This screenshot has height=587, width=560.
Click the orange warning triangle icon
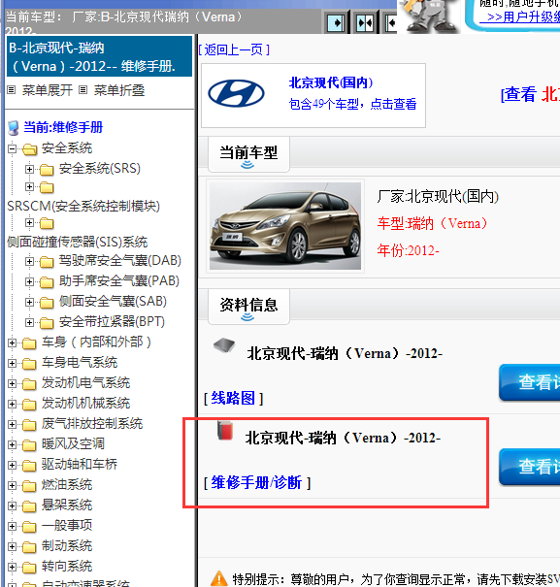tap(219, 578)
